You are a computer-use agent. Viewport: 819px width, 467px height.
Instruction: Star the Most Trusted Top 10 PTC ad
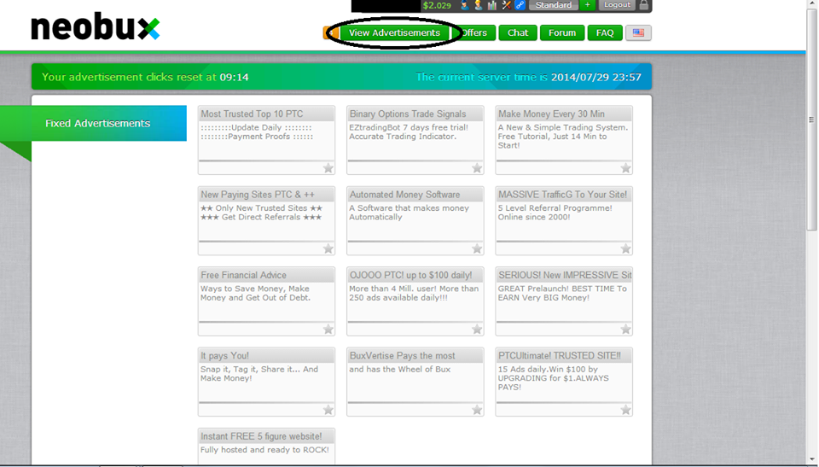click(328, 168)
